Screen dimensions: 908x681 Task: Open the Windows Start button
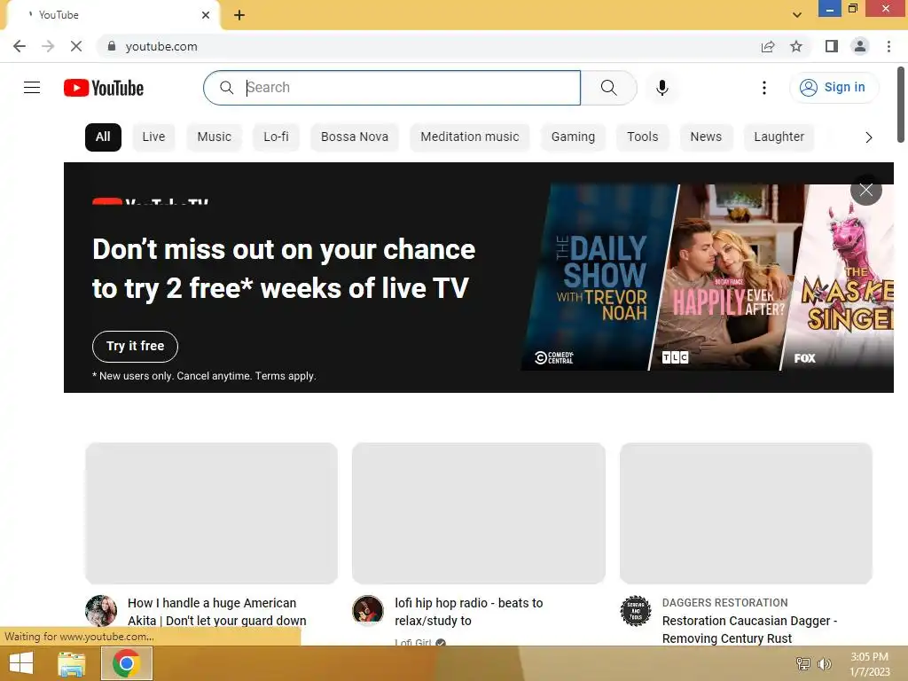(21, 663)
